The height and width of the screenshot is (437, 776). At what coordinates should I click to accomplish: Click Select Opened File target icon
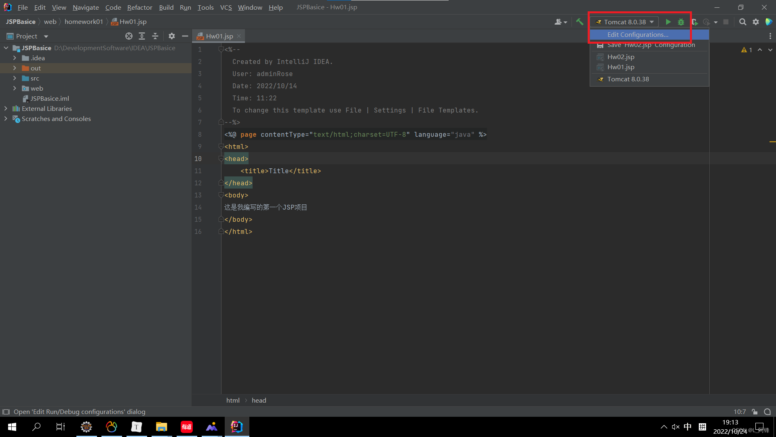click(129, 36)
